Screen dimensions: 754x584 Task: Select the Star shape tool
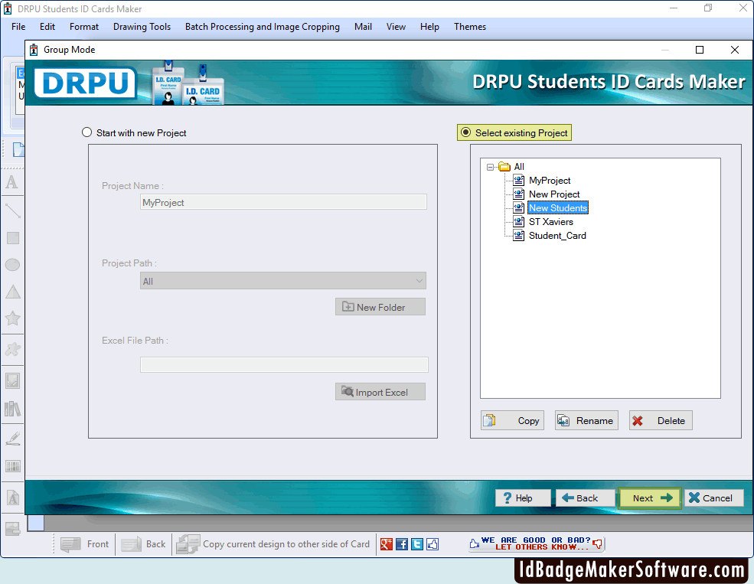pos(12,318)
